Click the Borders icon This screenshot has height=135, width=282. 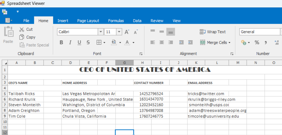coord(99,42)
